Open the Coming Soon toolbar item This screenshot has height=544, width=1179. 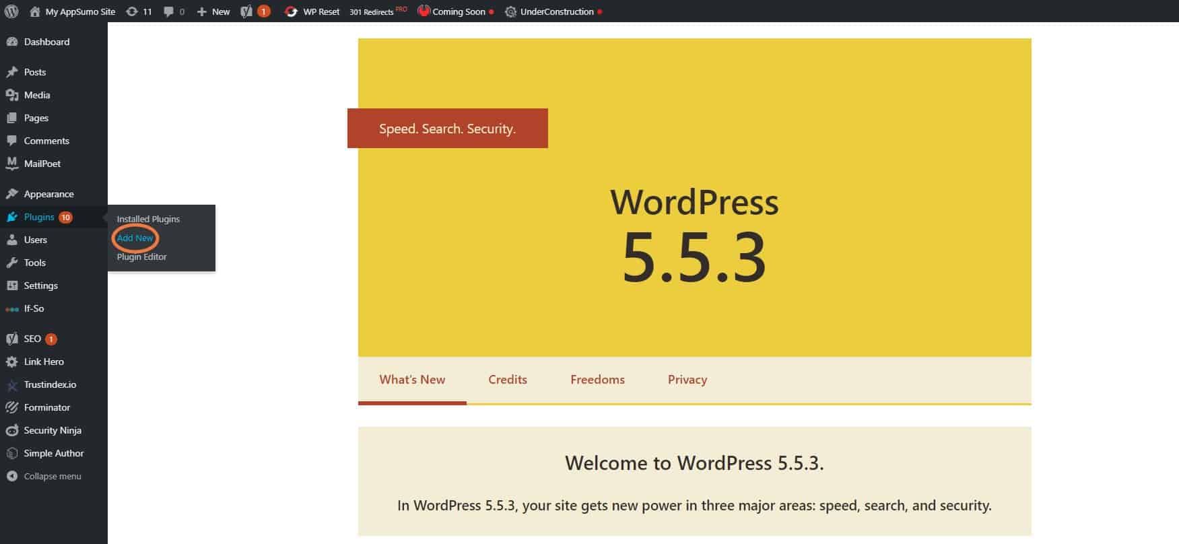pyautogui.click(x=455, y=11)
